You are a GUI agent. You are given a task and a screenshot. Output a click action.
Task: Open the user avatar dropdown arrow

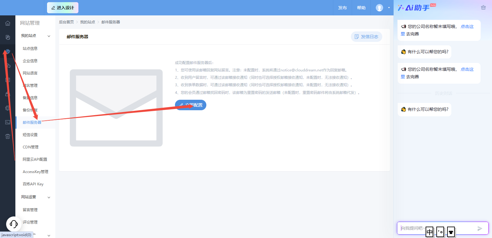click(389, 8)
